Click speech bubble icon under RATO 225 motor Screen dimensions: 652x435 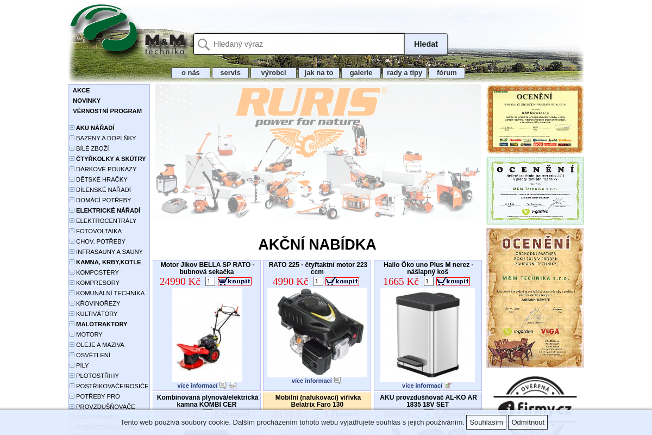click(337, 381)
